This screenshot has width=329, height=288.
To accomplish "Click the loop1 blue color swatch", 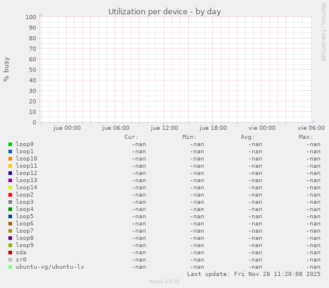I will pyautogui.click(x=10, y=152).
